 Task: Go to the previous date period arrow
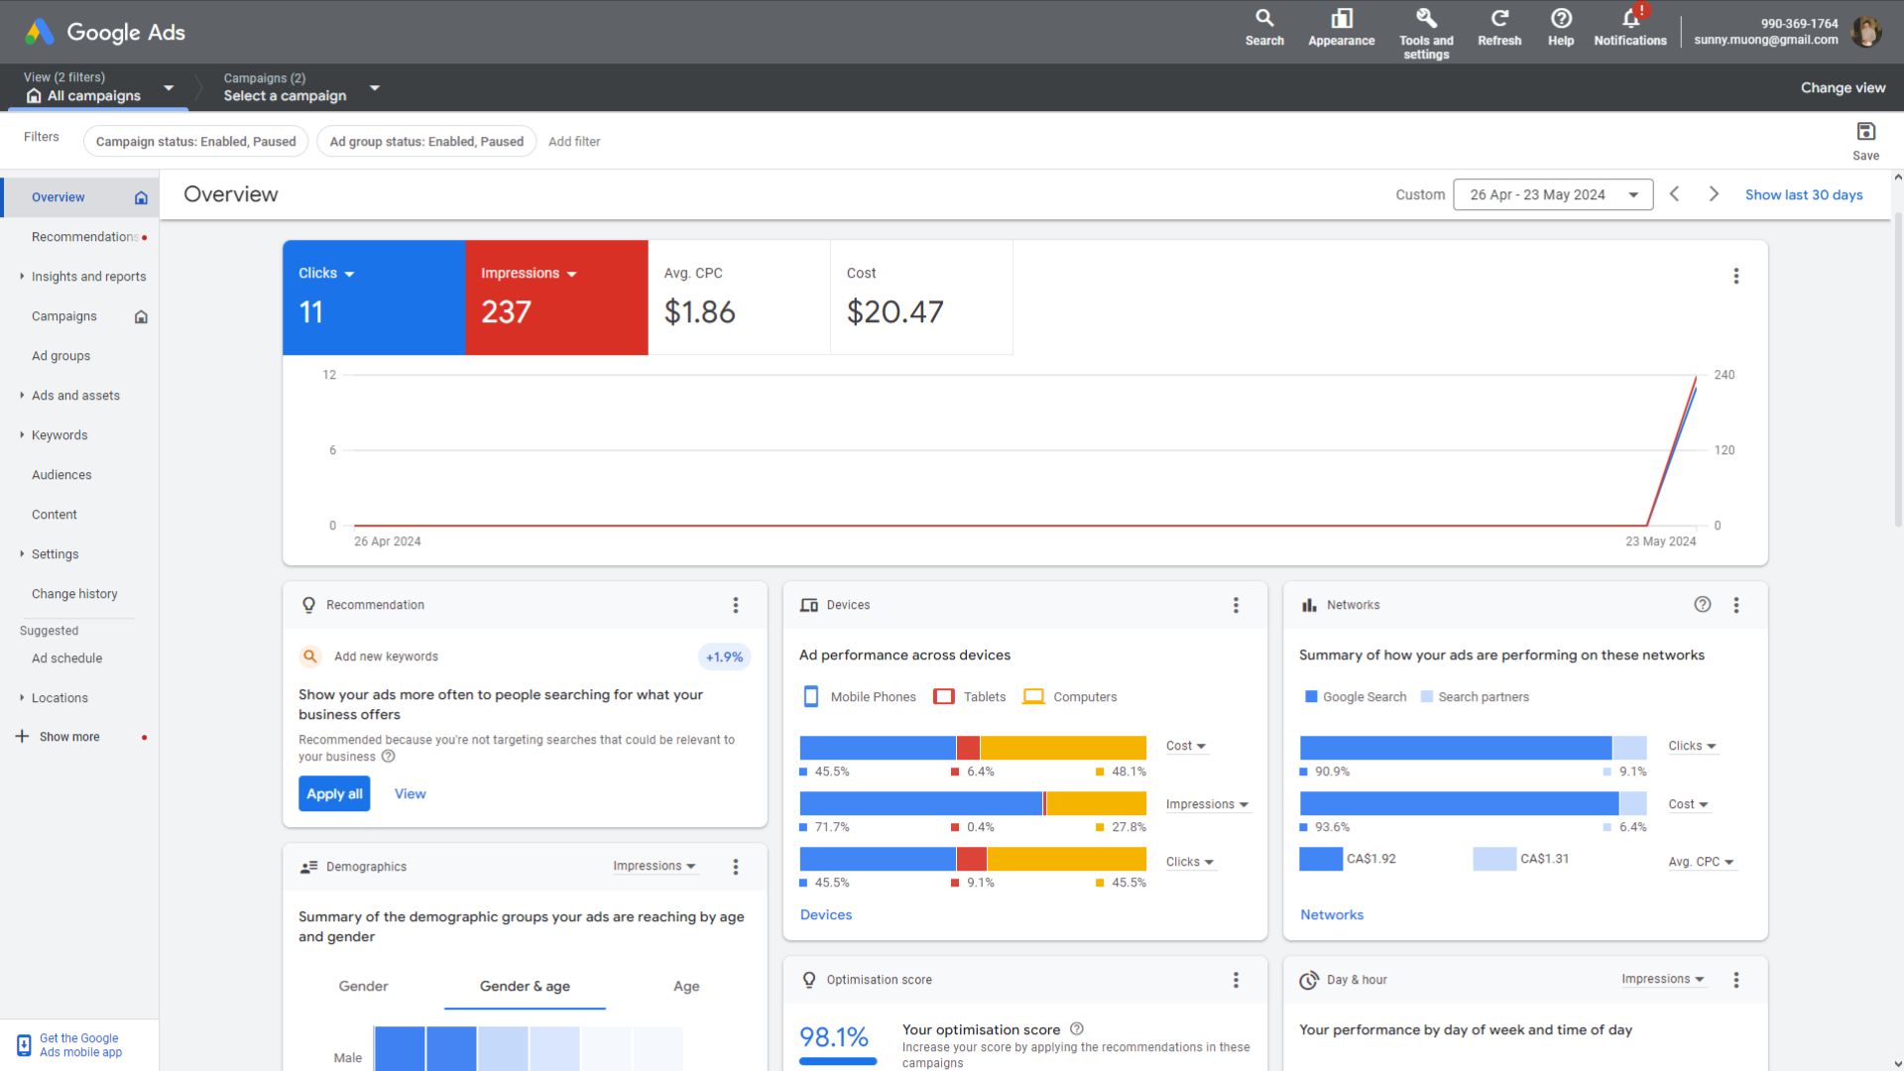click(x=1674, y=194)
